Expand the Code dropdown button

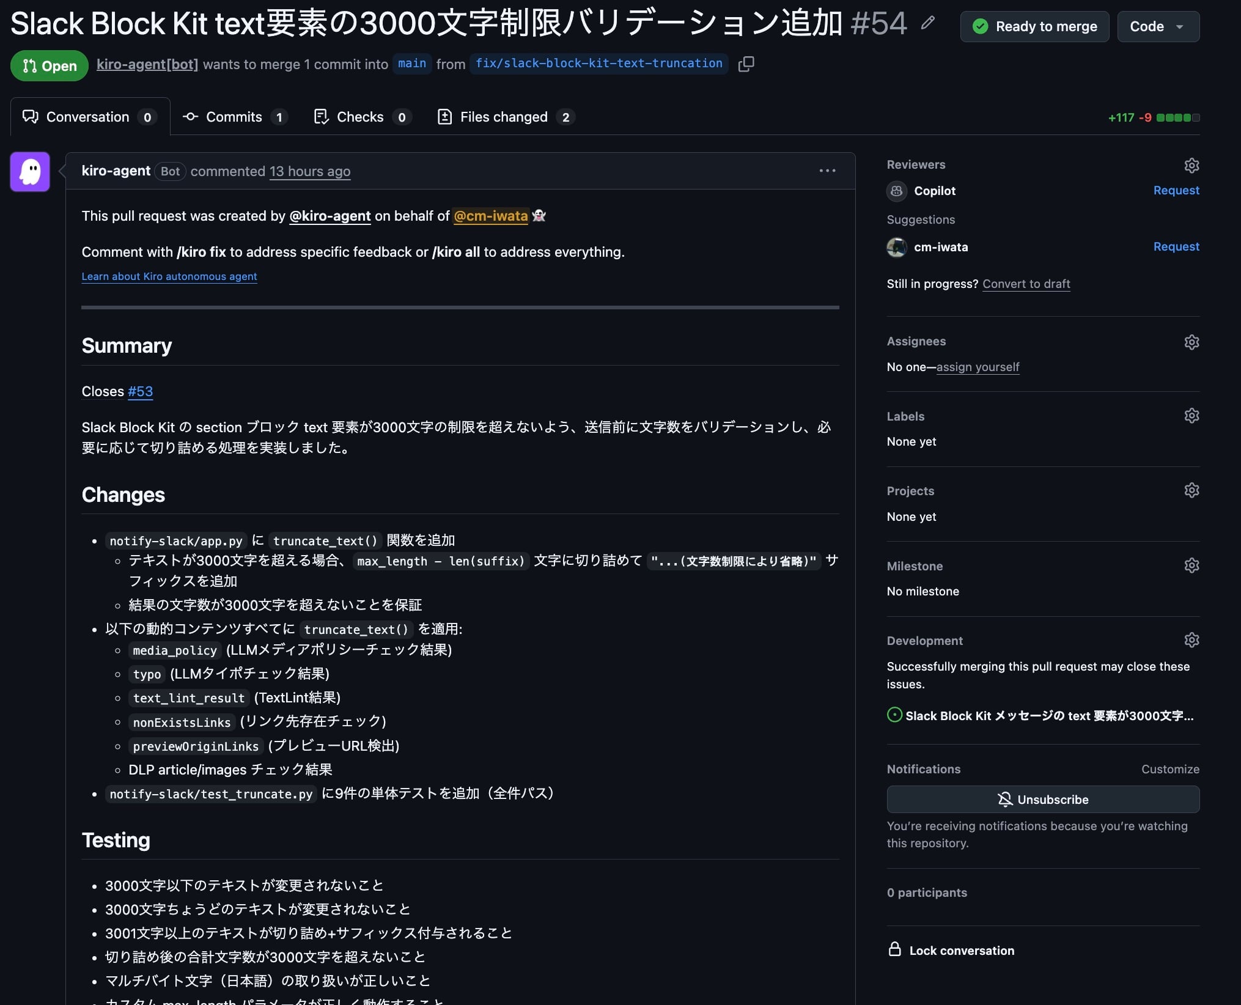click(x=1158, y=26)
